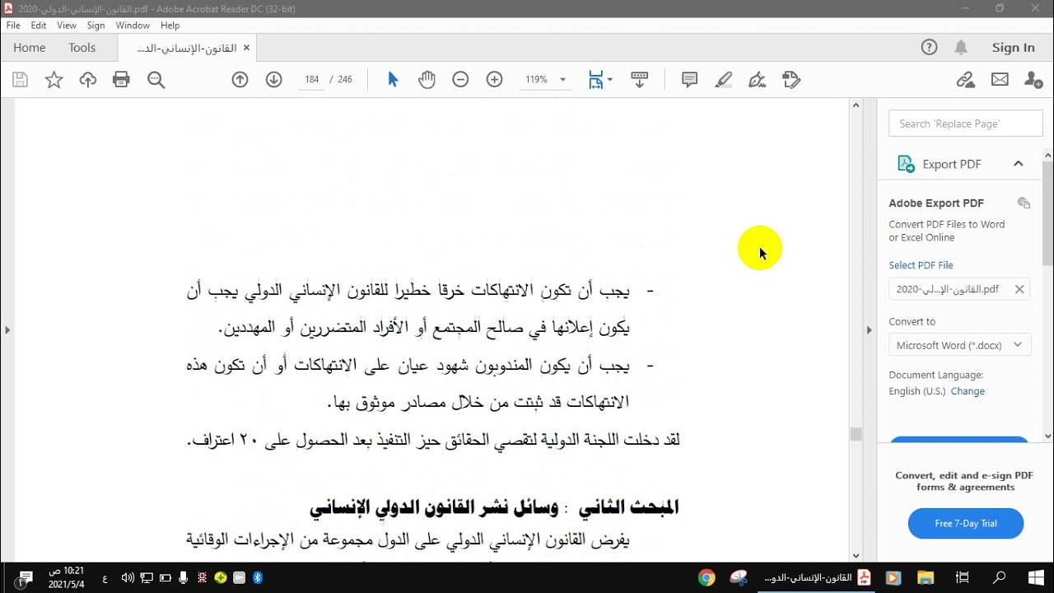1054x593 pixels.
Task: Collapse the Export PDF panel chevron
Action: pos(1019,164)
